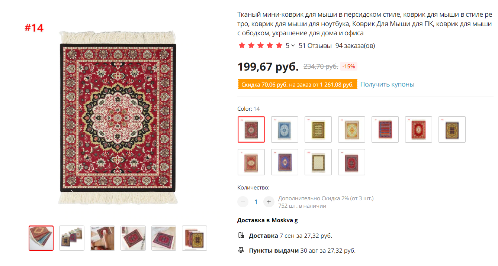Click the fifth red rating star
This screenshot has width=498, height=266.
pyautogui.click(x=279, y=46)
